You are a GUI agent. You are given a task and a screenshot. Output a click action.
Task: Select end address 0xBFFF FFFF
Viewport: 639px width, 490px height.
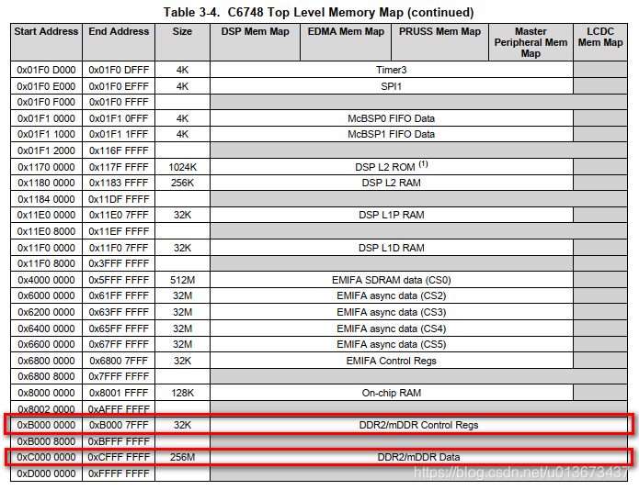[119, 441]
